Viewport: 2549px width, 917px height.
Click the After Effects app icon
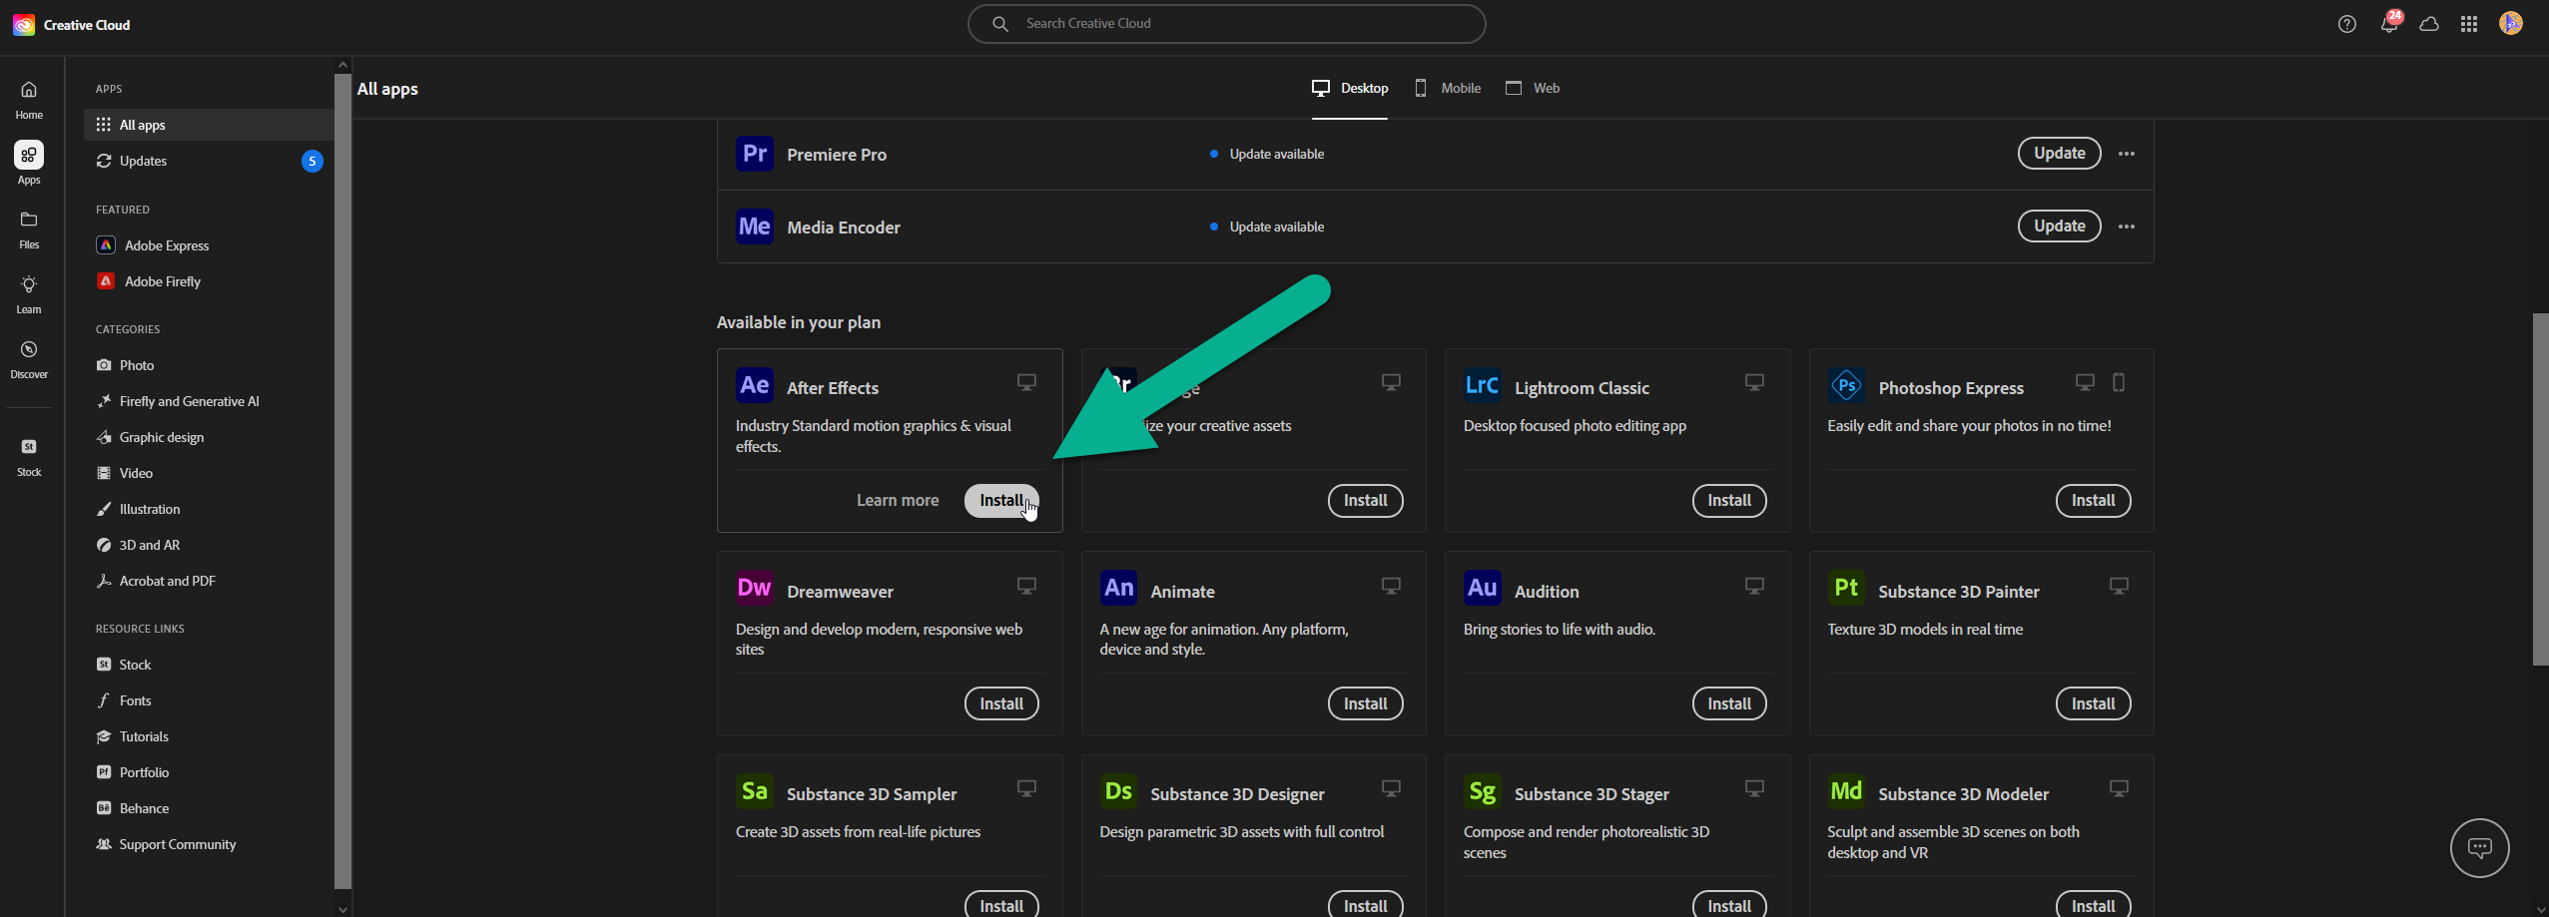pos(754,385)
